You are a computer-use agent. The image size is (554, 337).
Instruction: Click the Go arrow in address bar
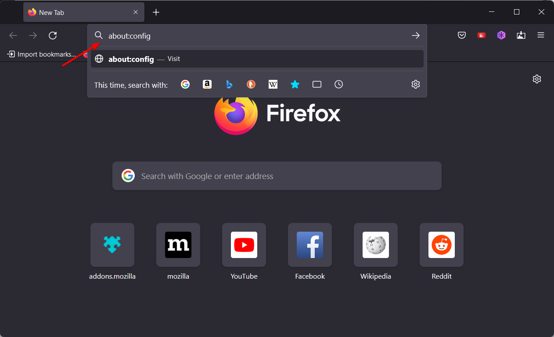coord(416,36)
